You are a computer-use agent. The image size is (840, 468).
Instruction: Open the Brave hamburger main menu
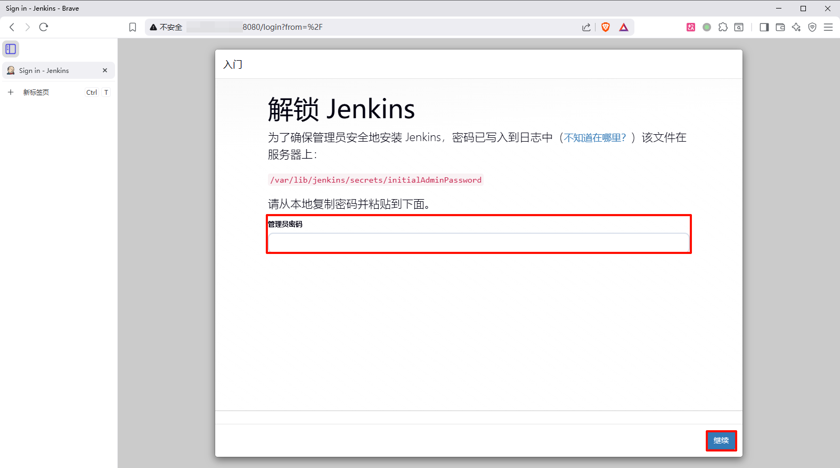(828, 27)
